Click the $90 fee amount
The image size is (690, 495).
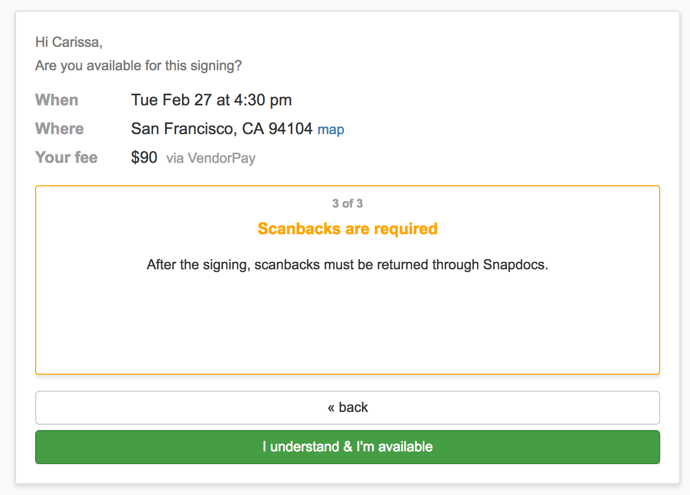click(x=144, y=157)
